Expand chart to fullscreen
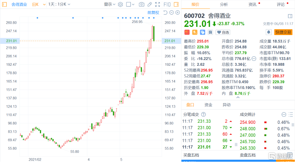The width and height of the screenshot is (295, 162). [x=158, y=4]
